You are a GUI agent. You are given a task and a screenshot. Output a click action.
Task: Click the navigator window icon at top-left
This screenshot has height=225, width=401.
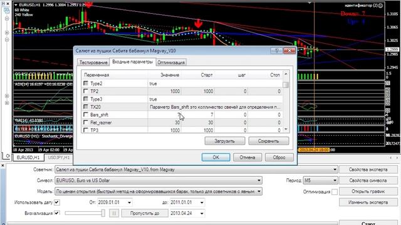point(6,11)
